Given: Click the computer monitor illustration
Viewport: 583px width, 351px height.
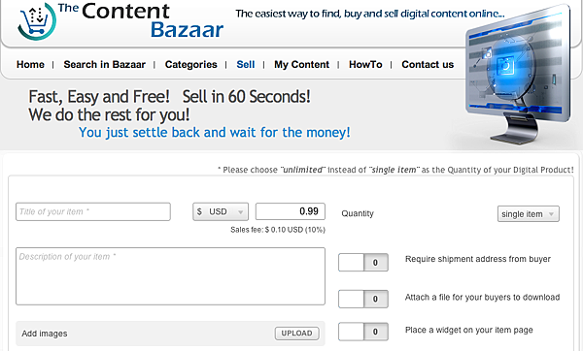Looking at the screenshot, I should tap(518, 75).
